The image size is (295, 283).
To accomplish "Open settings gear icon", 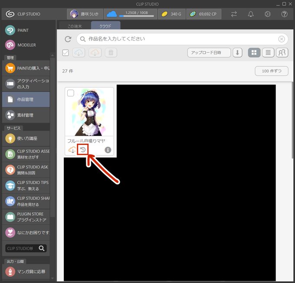I will 268,14.
